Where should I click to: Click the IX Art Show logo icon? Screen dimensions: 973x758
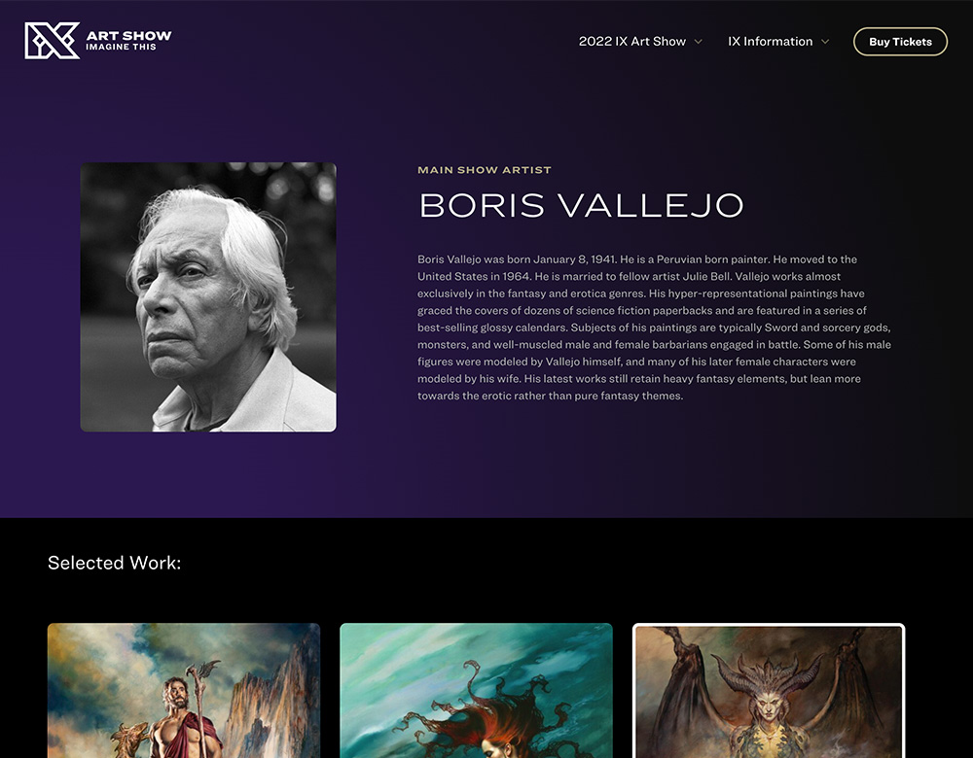point(53,41)
